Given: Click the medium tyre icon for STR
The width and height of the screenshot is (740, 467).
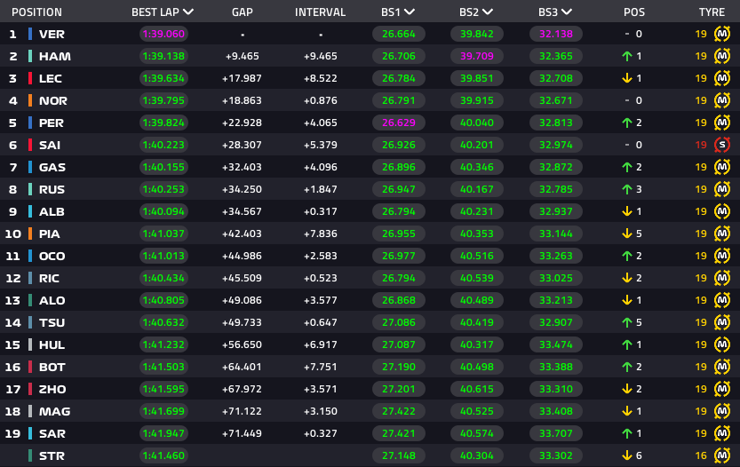Looking at the screenshot, I should coord(722,455).
